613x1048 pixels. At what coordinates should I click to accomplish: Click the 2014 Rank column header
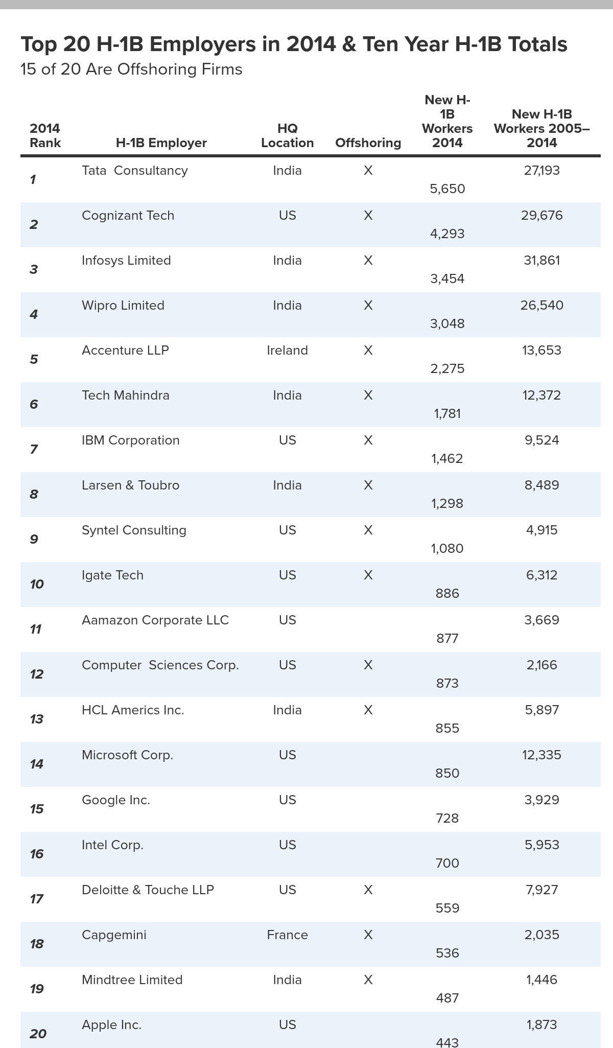pos(45,135)
